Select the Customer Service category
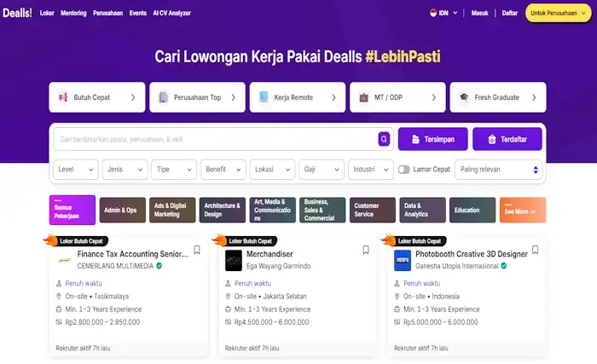This screenshot has height=364, width=597. pyautogui.click(x=373, y=210)
